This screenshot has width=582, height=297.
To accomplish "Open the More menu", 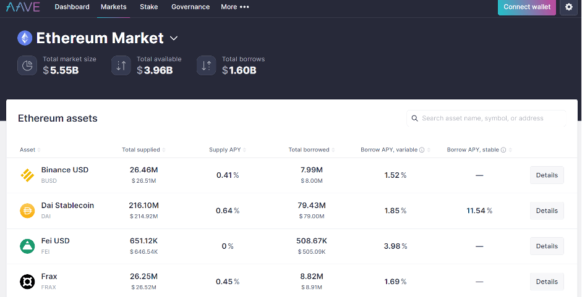I will point(235,7).
